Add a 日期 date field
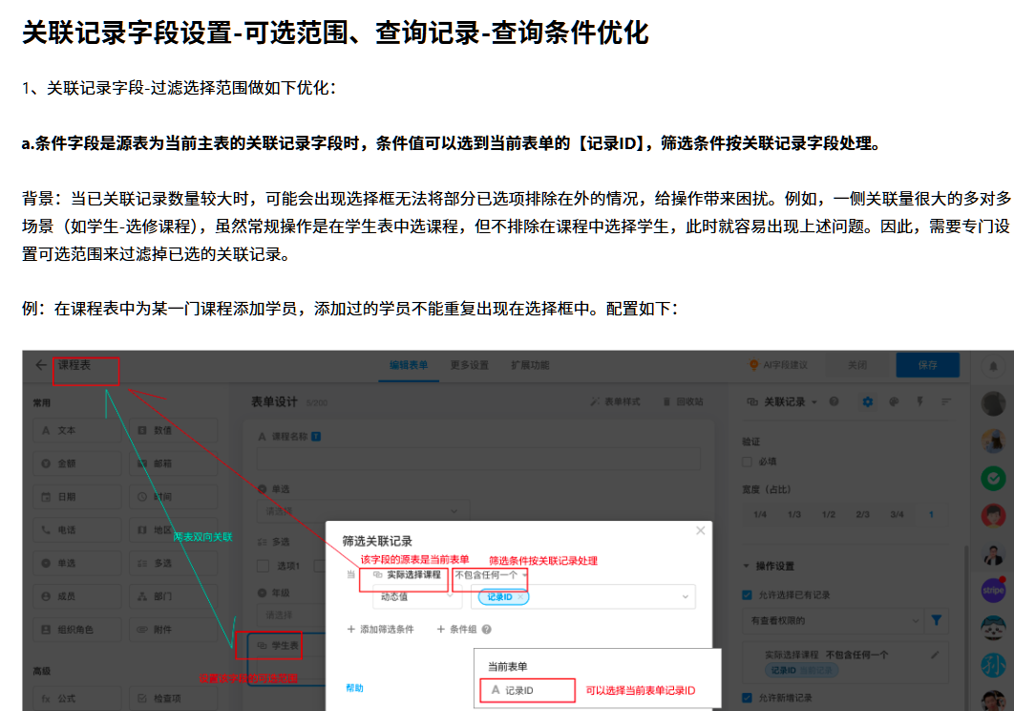1014x711 pixels. pyautogui.click(x=77, y=497)
